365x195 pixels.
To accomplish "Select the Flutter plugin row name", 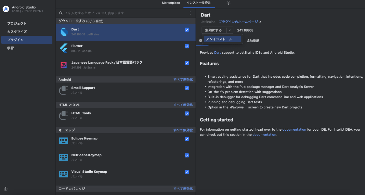I will [77, 46].
